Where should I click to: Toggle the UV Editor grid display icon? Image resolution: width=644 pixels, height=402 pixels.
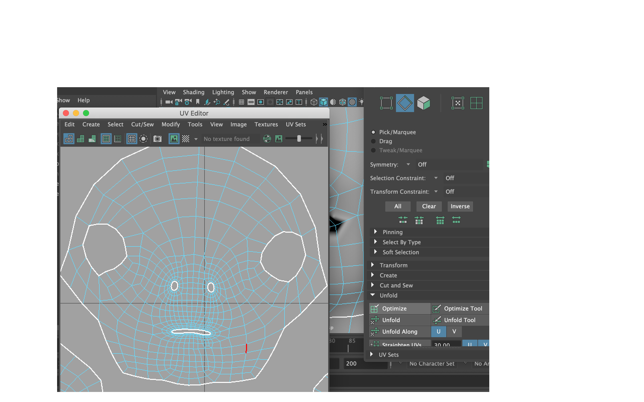[x=132, y=139]
